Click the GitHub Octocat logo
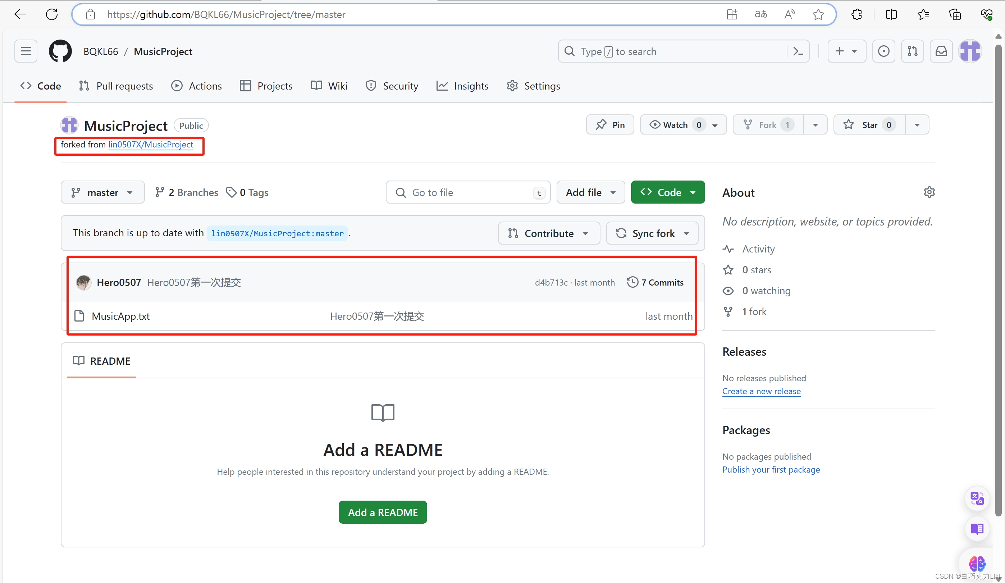Screen dimensions: 1005x583 [x=60, y=51]
